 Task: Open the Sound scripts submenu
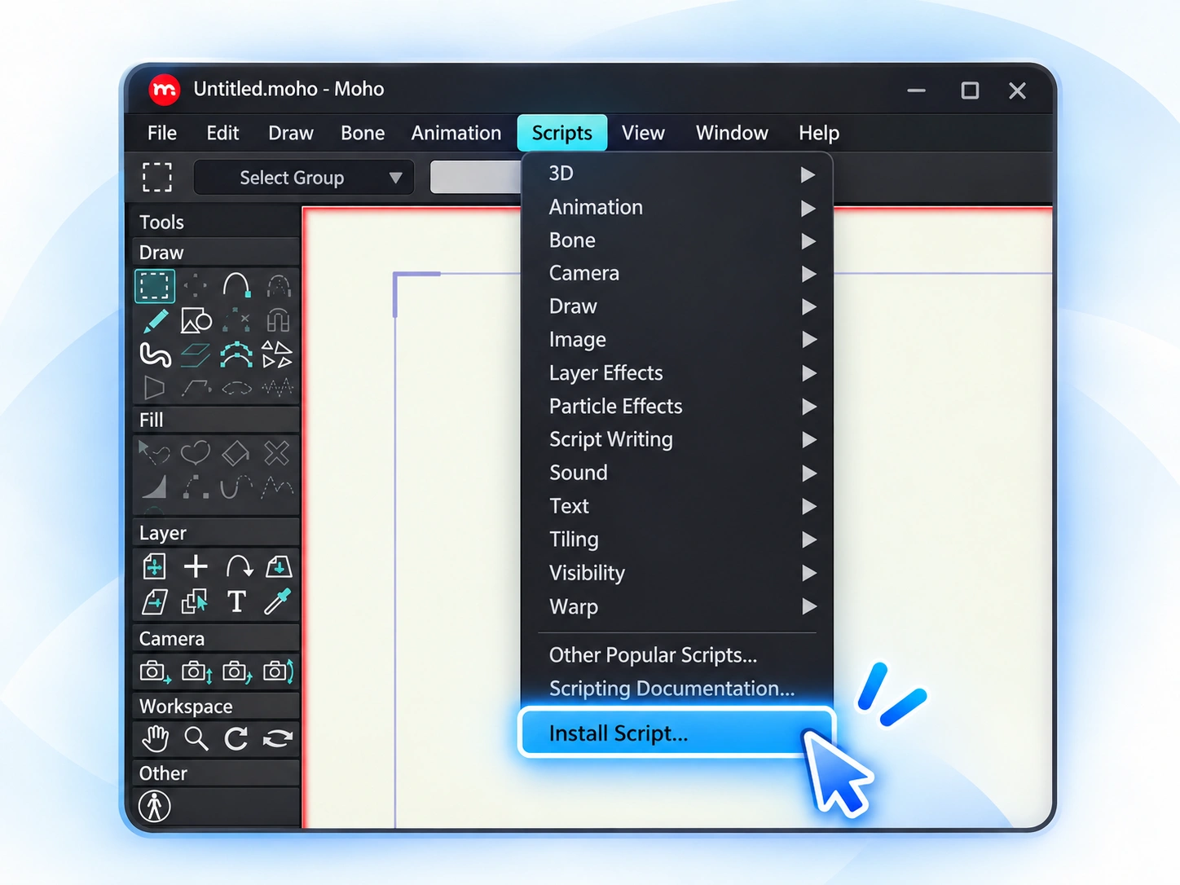point(677,473)
